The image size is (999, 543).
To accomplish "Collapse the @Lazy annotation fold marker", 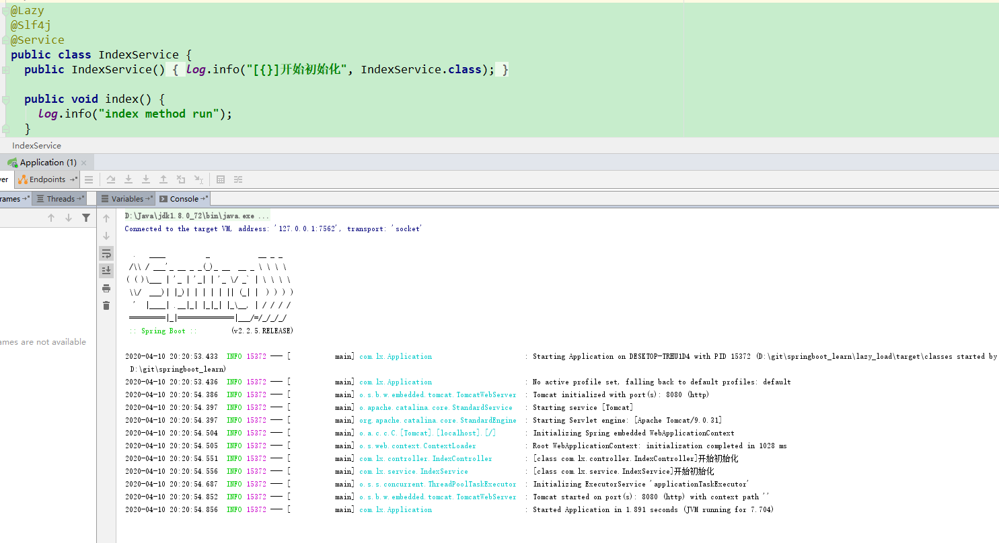I will 5,11.
